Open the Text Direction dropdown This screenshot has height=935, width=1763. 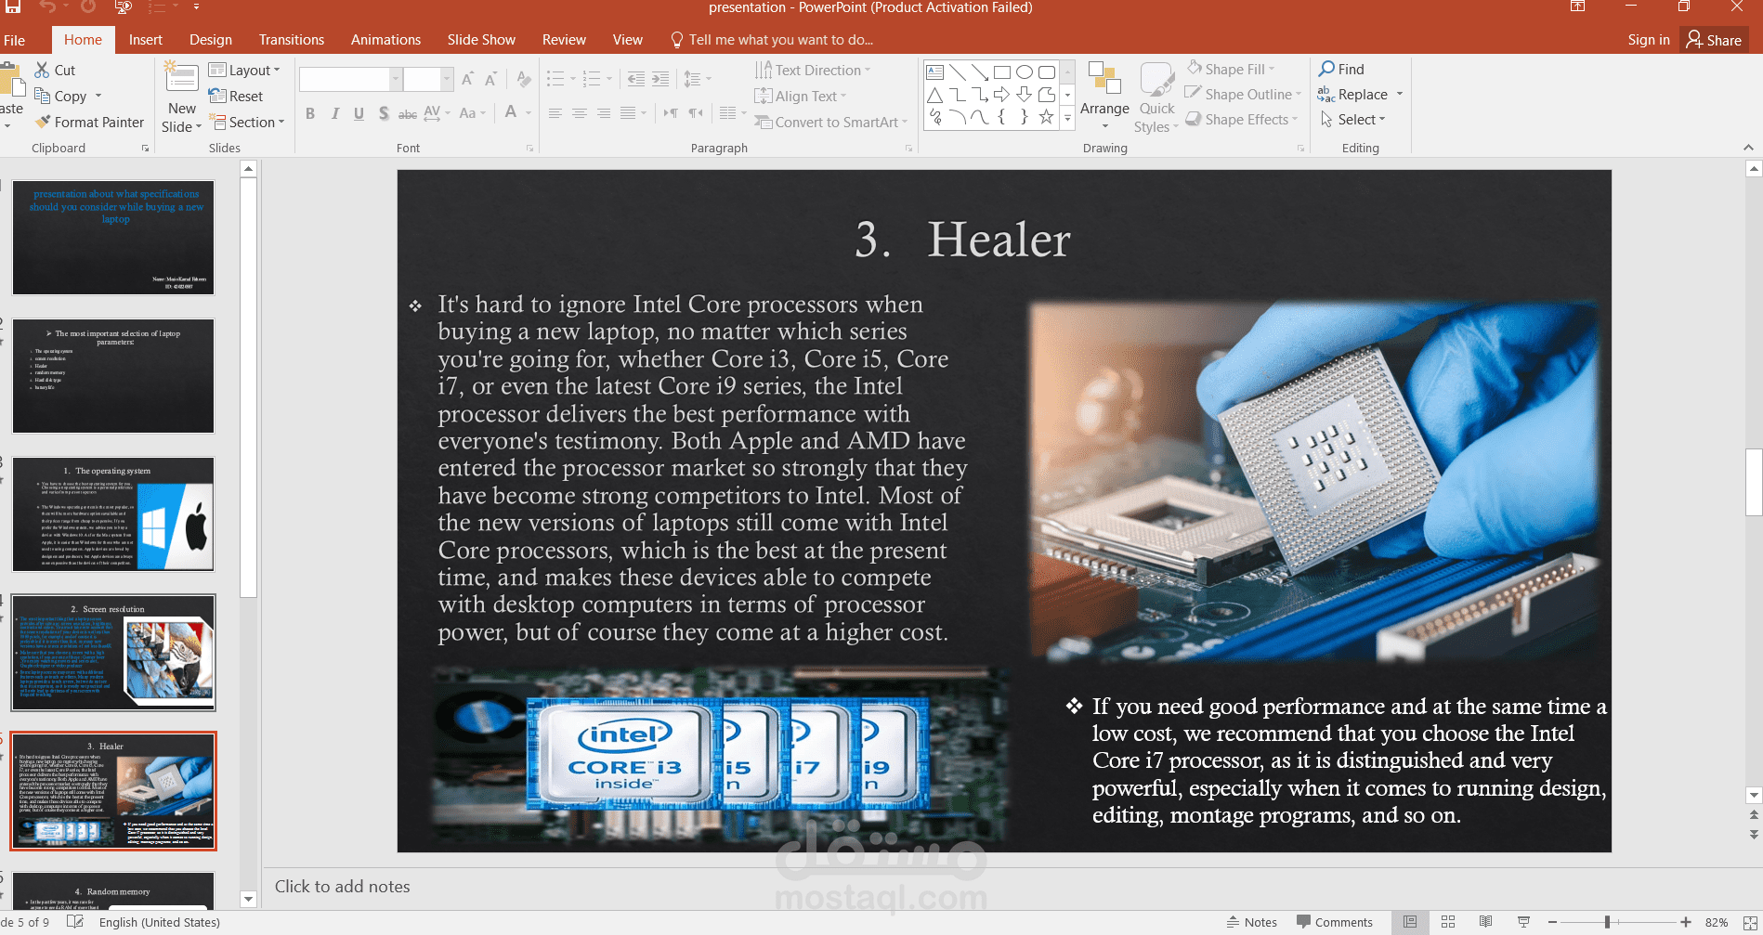(813, 70)
